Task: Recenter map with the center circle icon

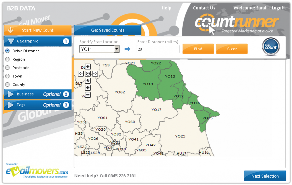Action: pos(88,74)
